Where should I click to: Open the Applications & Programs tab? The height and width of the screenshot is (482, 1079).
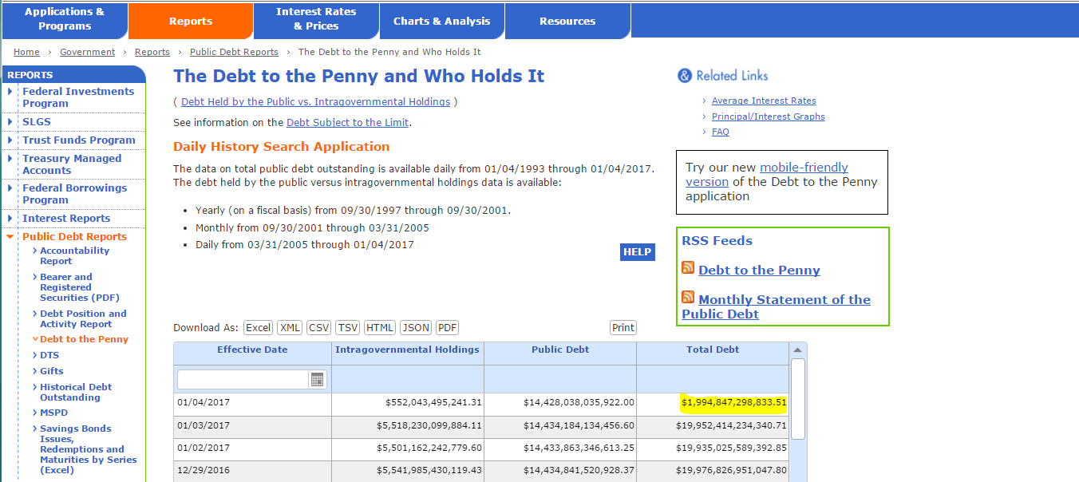(x=64, y=20)
